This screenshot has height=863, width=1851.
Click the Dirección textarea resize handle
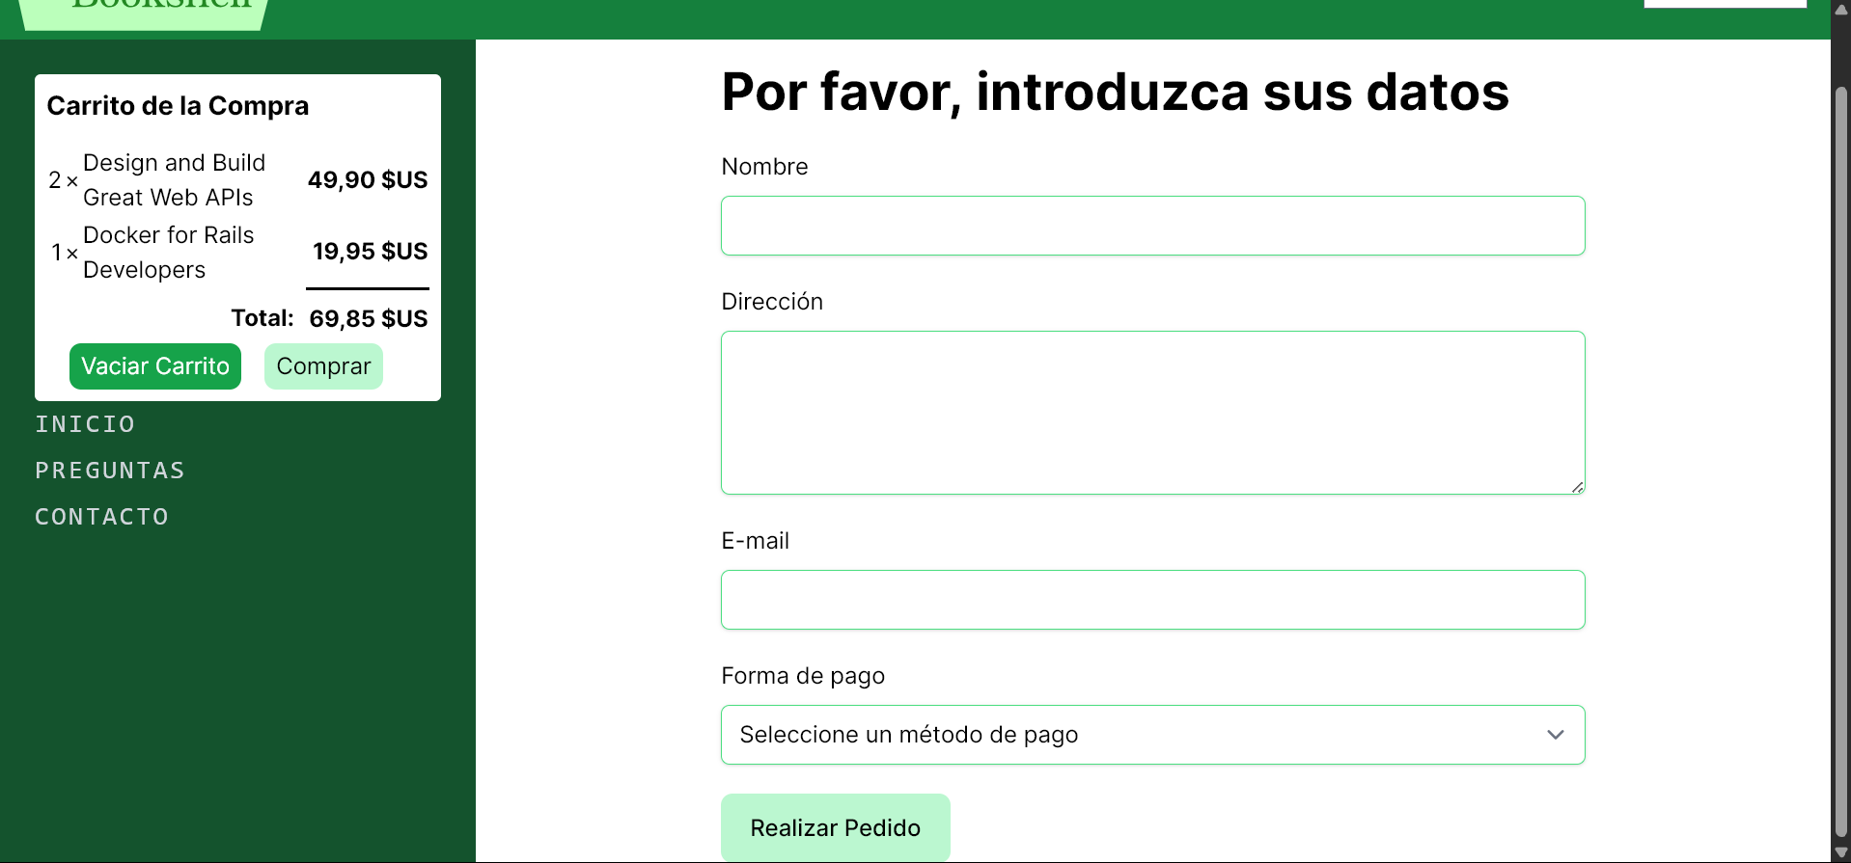(x=1577, y=487)
